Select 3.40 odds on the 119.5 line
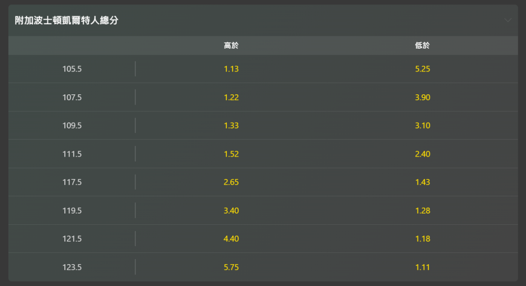 pyautogui.click(x=231, y=211)
